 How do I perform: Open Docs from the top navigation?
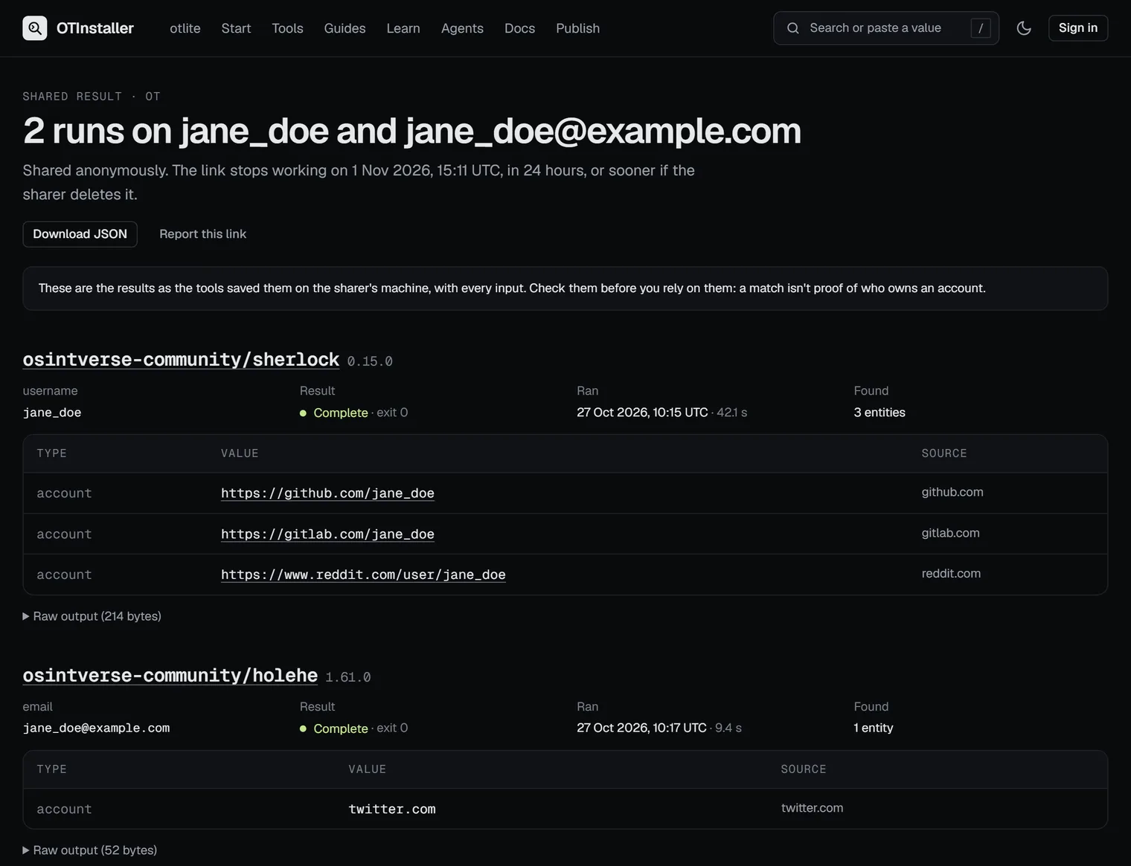pos(519,28)
